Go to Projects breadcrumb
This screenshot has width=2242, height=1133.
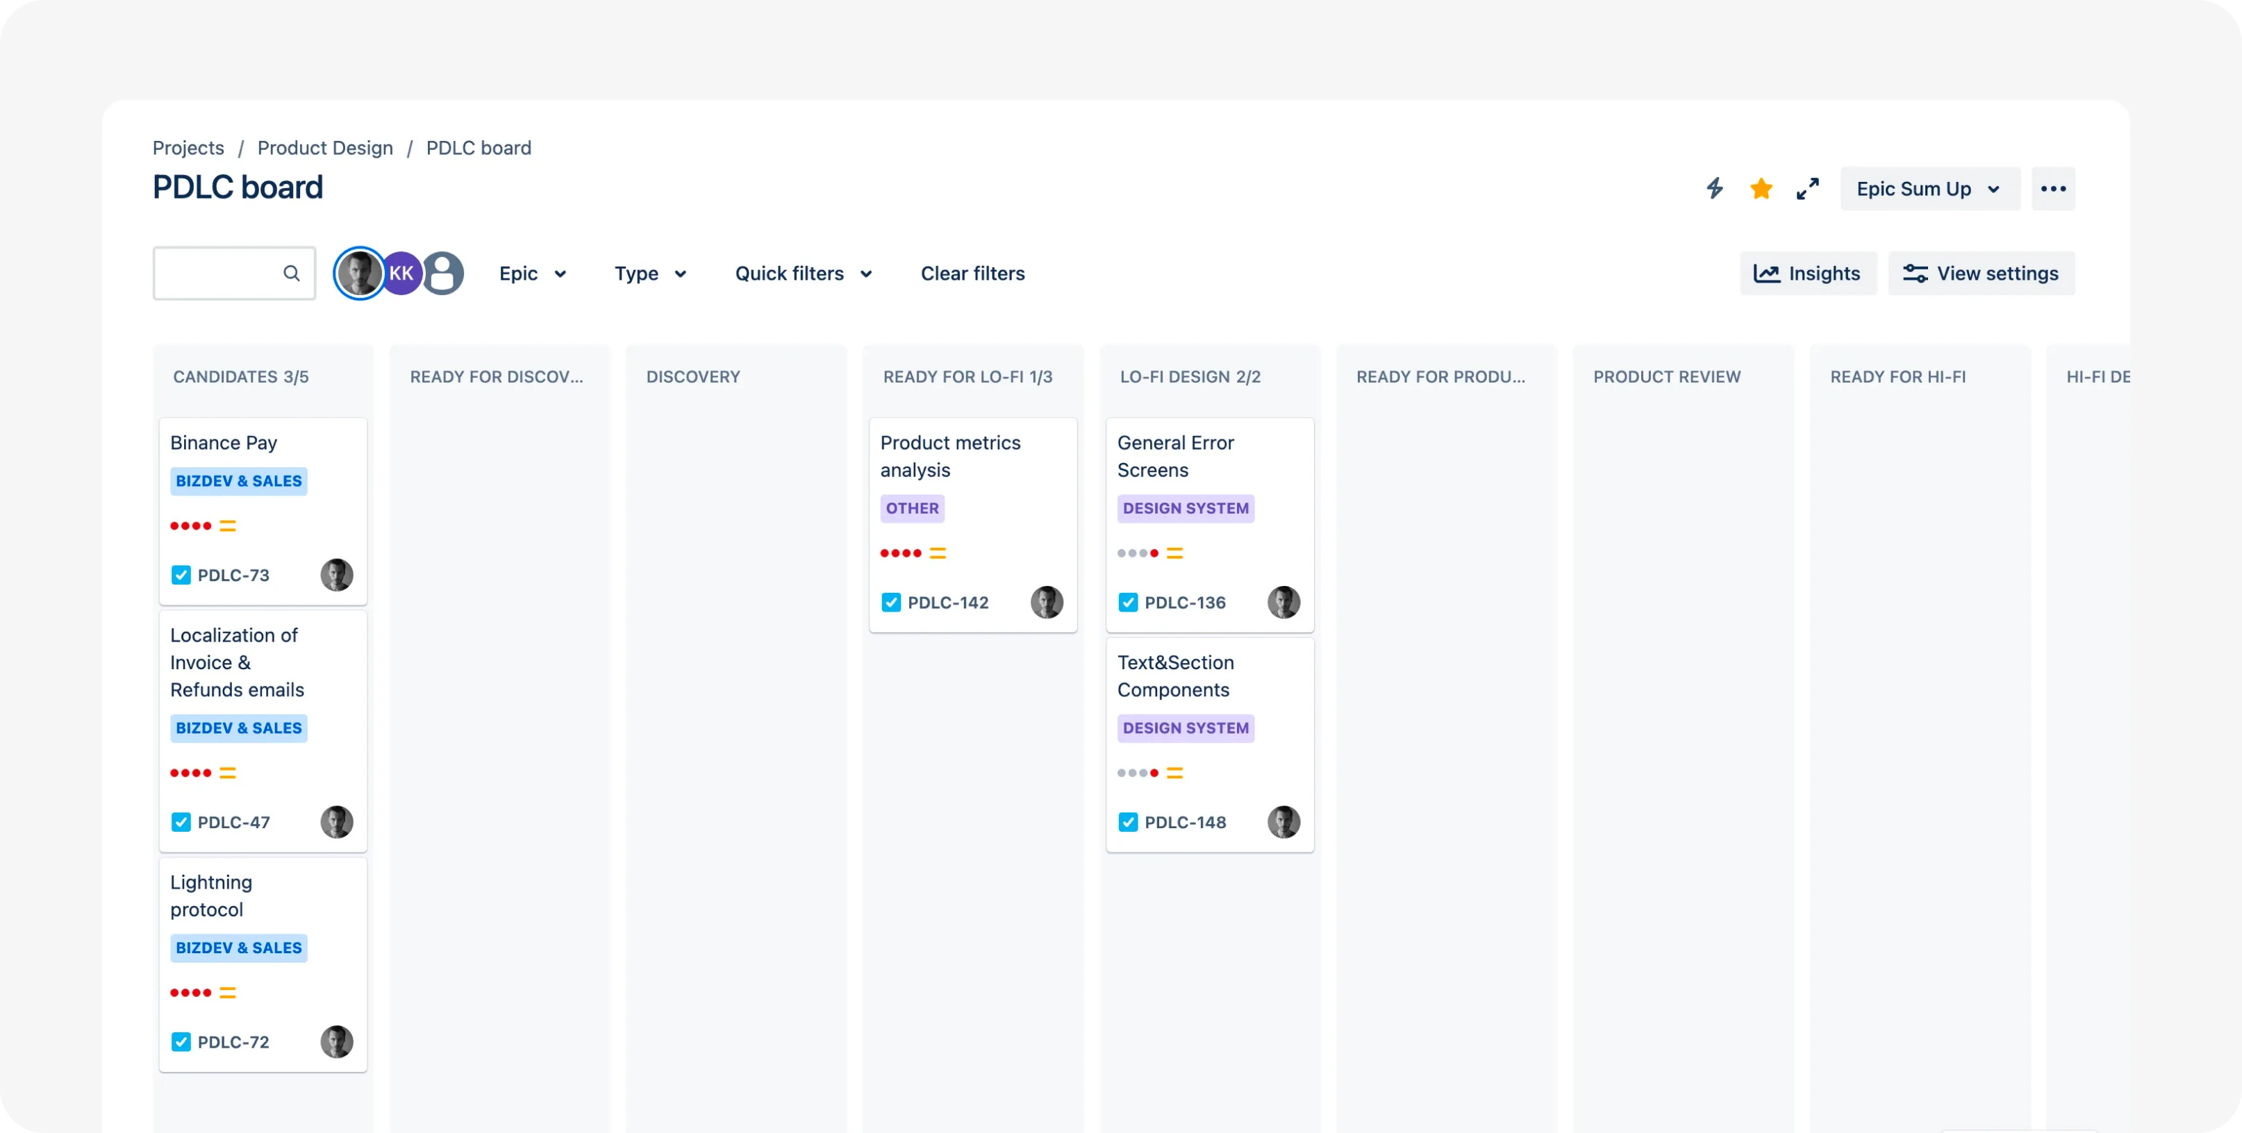pyautogui.click(x=188, y=148)
